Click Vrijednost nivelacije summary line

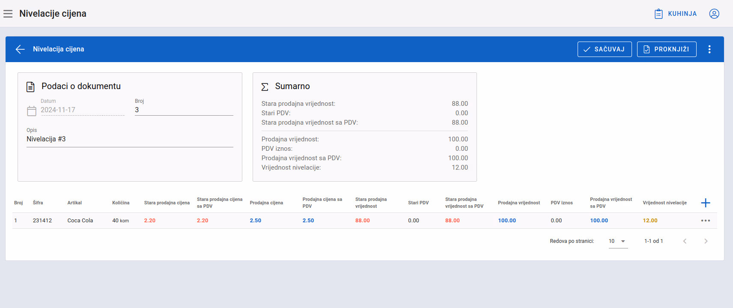tap(365, 167)
